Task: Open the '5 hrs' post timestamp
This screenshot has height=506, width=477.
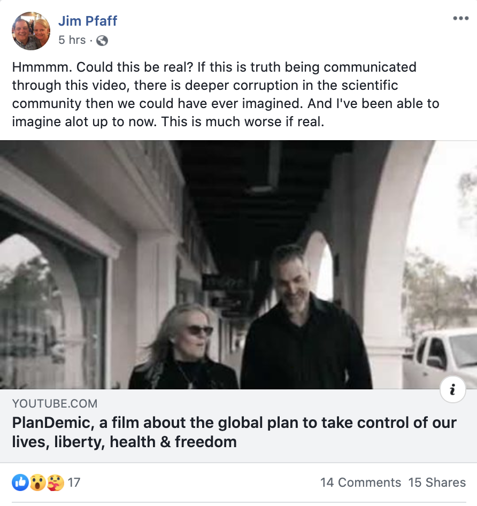Action: click(x=72, y=40)
